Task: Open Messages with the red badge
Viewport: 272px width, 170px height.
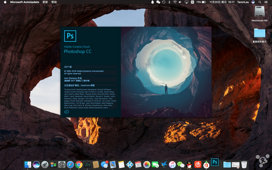Action: (104, 164)
